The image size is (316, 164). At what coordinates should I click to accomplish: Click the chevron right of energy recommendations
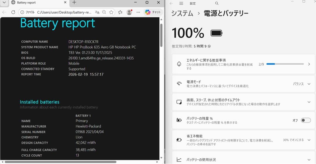[x=309, y=64]
